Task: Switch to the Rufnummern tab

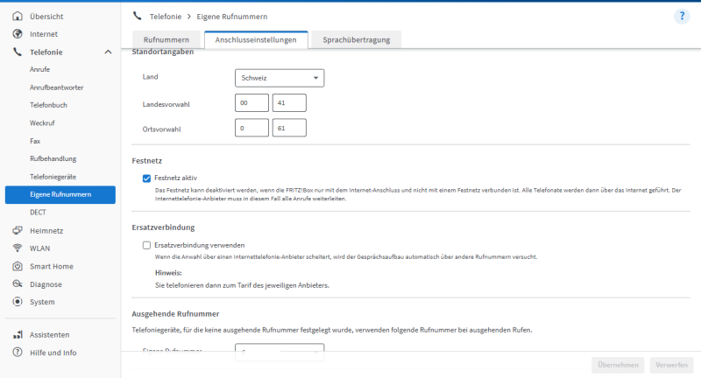Action: pos(166,39)
